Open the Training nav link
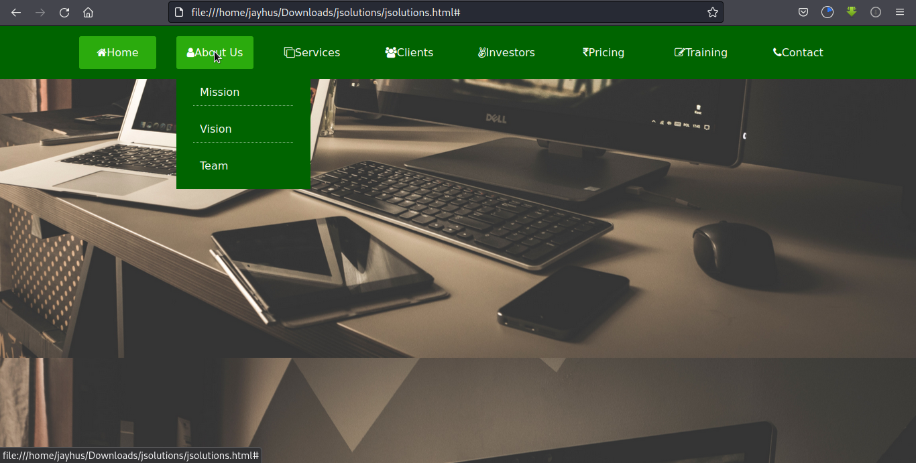916x463 pixels. point(701,52)
